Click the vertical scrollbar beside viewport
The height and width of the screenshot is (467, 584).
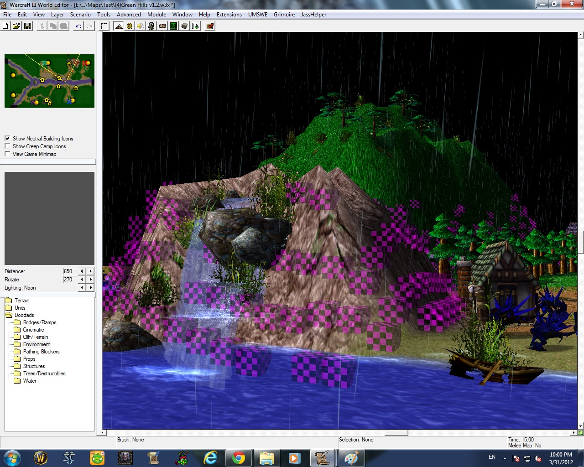580,230
